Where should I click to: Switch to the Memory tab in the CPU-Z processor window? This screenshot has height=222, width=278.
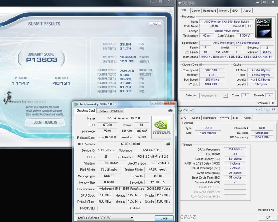tap(224, 11)
